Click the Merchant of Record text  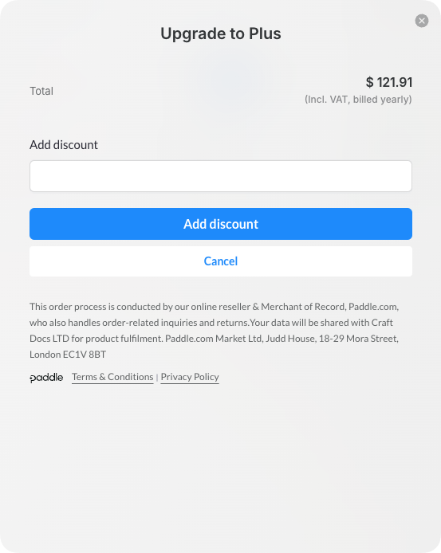[x=302, y=307]
